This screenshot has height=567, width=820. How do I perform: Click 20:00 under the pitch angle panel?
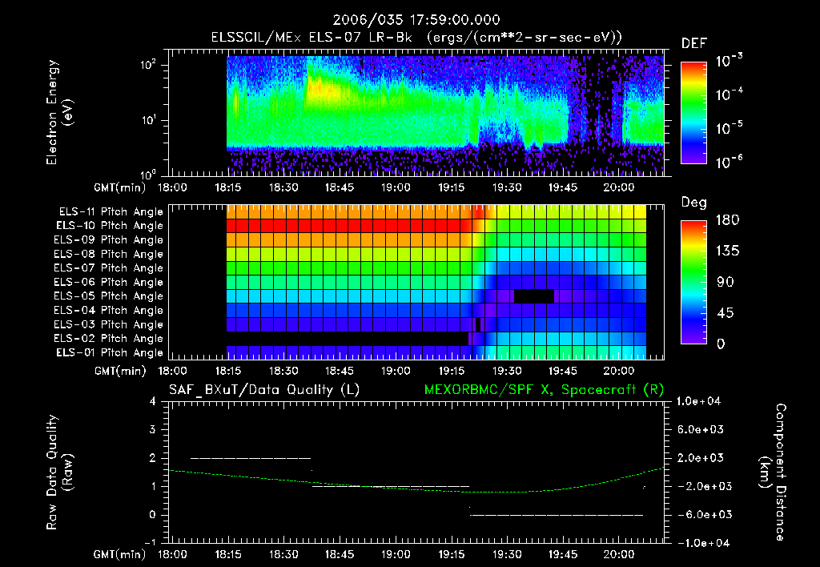[x=619, y=371]
